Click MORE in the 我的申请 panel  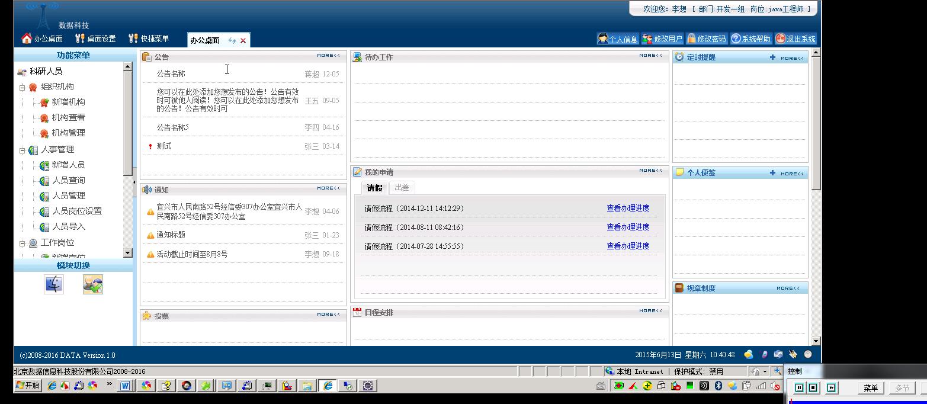(x=650, y=171)
